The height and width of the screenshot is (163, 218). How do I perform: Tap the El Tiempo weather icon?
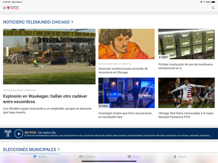point(81,156)
